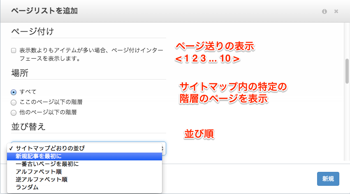Close the ページリストを追加 dialog with the X icon
Screen dimensions: 350x194
336,11
